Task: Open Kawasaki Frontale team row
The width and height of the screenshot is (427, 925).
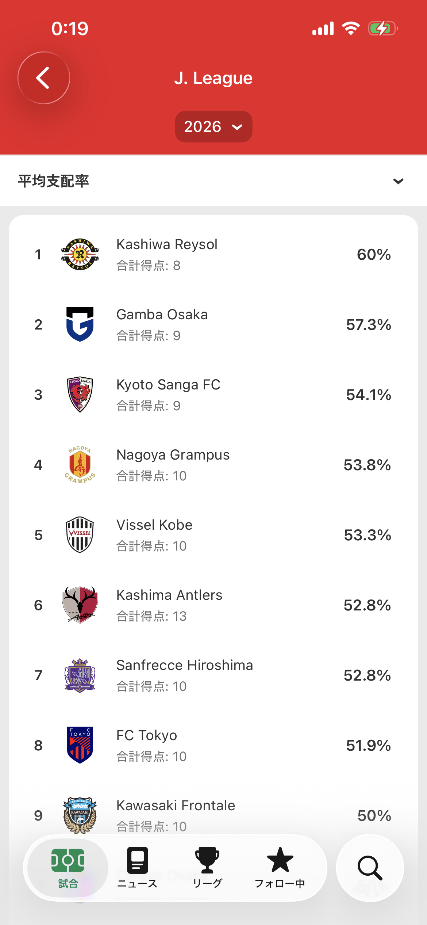Action: coord(176,806)
